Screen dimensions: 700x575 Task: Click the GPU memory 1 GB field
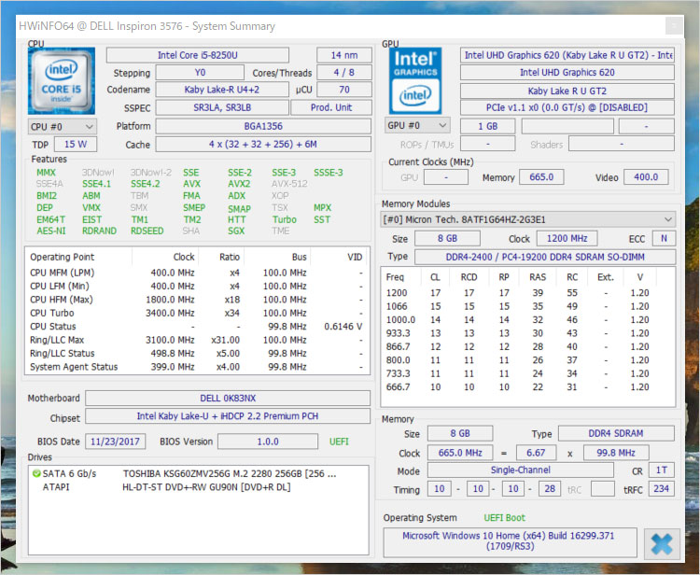(488, 126)
